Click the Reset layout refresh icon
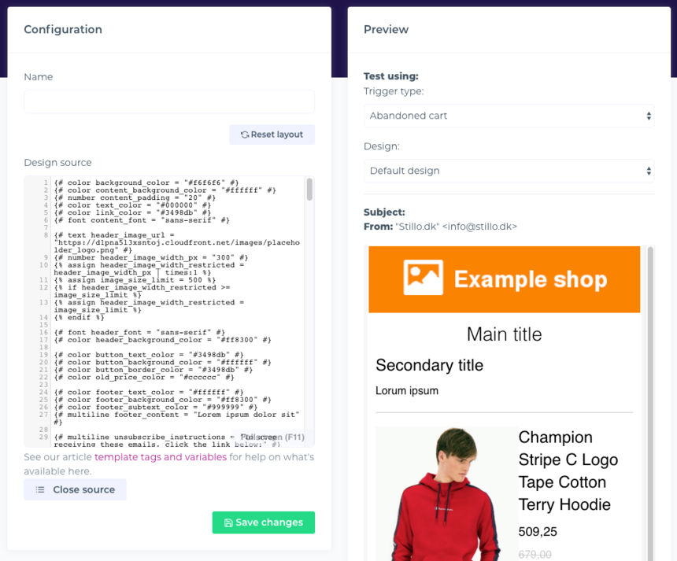 [245, 135]
